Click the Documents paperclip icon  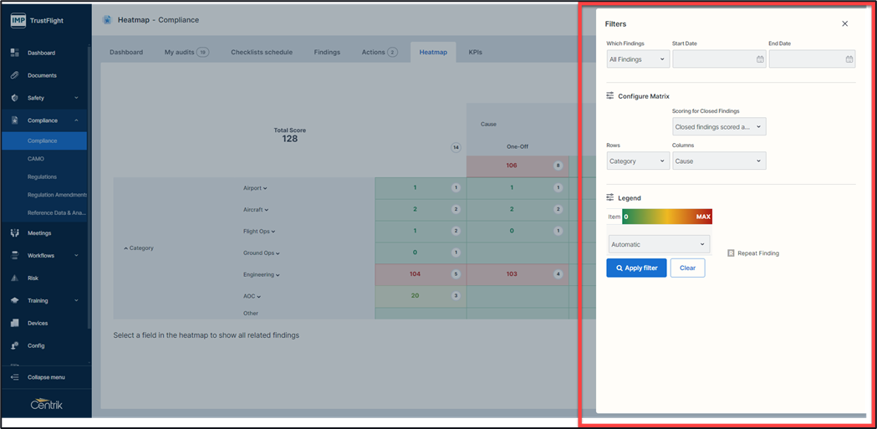pos(15,75)
